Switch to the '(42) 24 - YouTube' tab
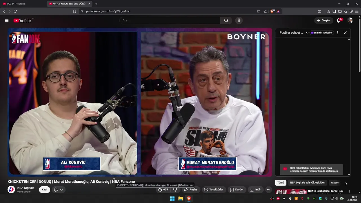 click(23, 4)
